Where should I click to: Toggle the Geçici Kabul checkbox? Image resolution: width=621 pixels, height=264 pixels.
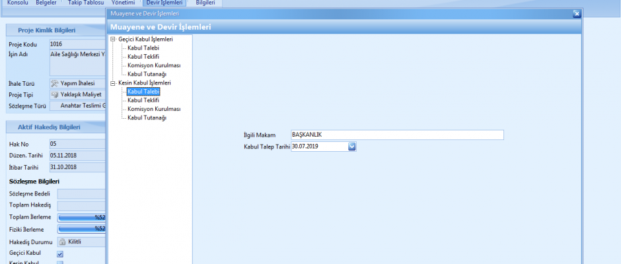[60, 254]
